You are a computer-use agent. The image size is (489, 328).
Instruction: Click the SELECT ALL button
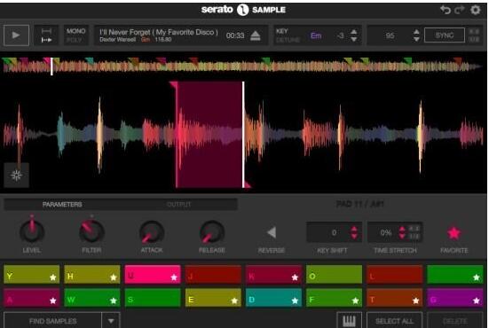click(395, 321)
